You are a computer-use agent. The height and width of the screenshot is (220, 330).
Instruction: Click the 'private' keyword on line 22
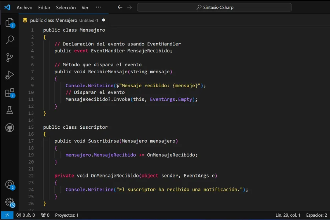[64, 176]
